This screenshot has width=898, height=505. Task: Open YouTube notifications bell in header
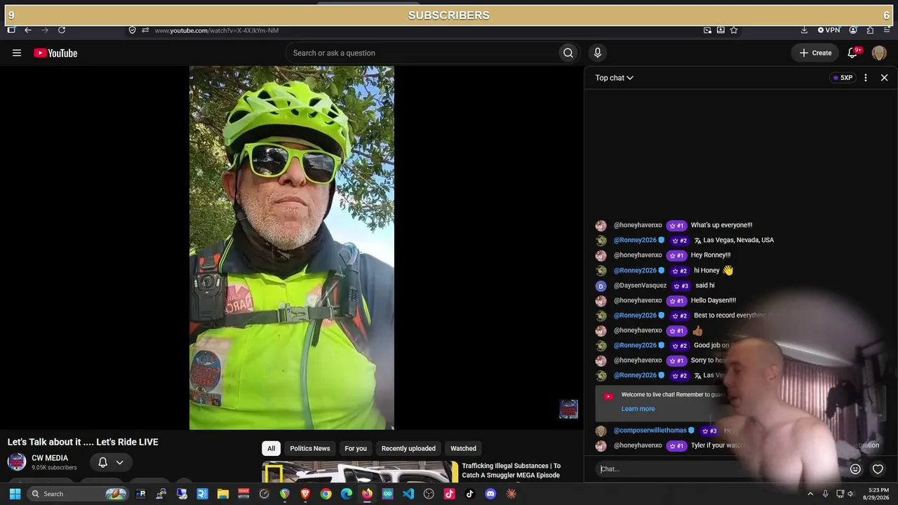pyautogui.click(x=853, y=53)
